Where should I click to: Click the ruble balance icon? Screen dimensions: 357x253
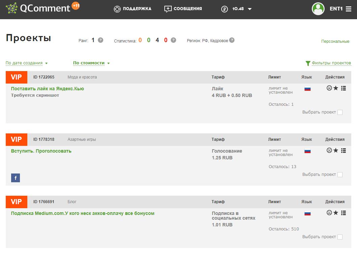224,9
